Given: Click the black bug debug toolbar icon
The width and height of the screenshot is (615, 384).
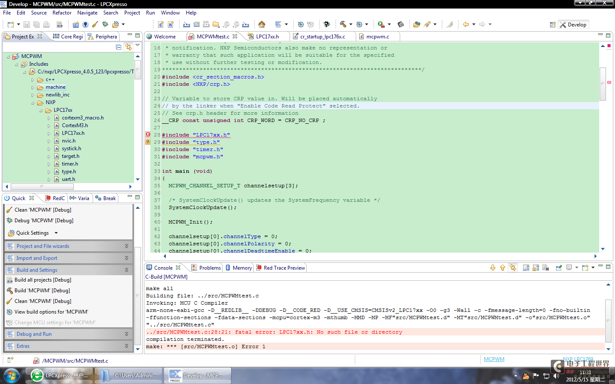Looking at the screenshot, I should point(327,24).
